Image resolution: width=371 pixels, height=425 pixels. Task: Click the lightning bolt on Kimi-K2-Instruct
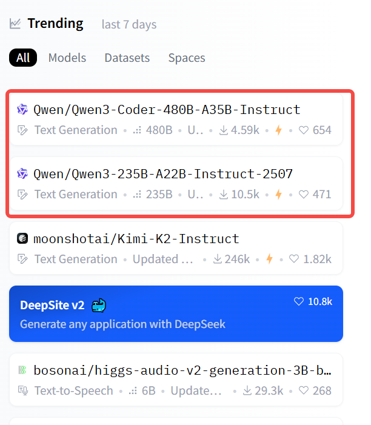pyautogui.click(x=269, y=259)
